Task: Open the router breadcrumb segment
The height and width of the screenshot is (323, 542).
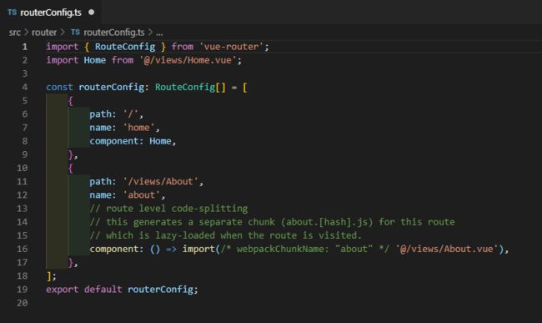Action: [x=44, y=33]
